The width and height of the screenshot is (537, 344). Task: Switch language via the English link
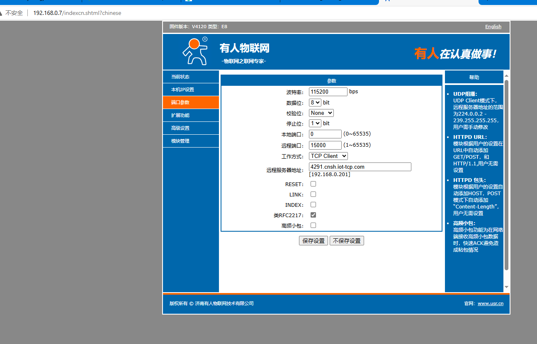tap(493, 27)
